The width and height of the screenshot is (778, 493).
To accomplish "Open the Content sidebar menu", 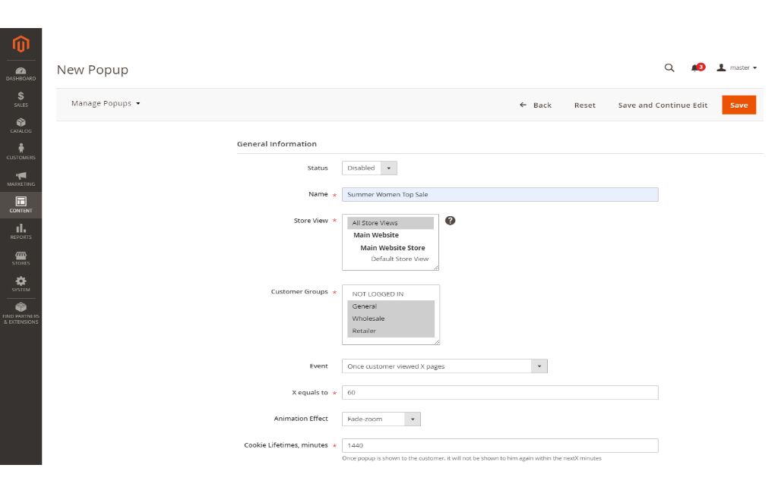I will click(x=21, y=205).
